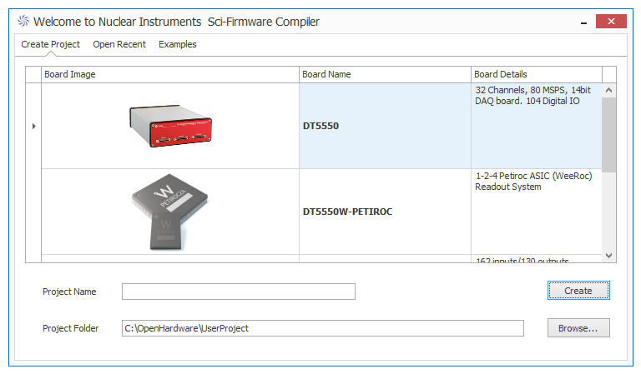Click the 32 Channels, 80 MSPS details cell
This screenshot has height=374, width=641.
pyautogui.click(x=537, y=126)
